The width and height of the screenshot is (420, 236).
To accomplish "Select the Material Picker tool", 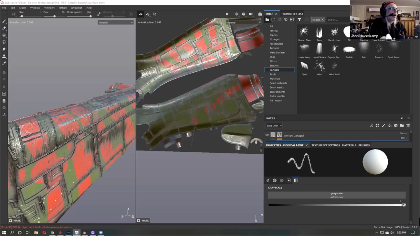I will (4, 63).
